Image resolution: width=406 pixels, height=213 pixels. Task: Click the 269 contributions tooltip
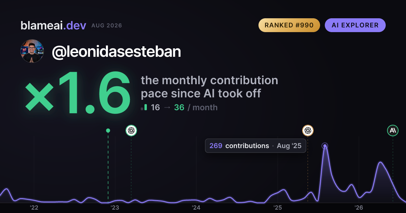255,146
